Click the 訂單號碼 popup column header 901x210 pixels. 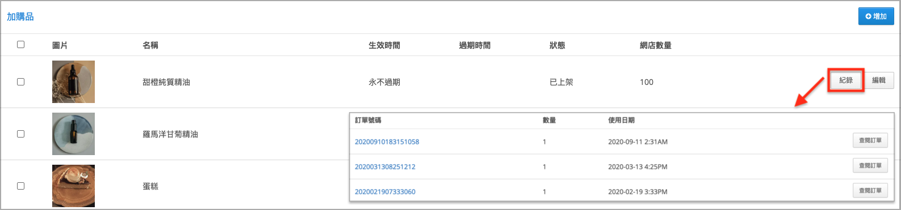tap(368, 121)
